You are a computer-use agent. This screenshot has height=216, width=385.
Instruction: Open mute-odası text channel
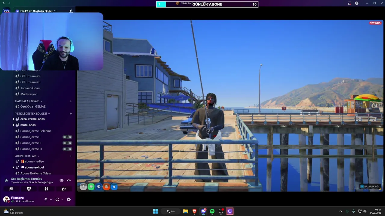coord(44,125)
